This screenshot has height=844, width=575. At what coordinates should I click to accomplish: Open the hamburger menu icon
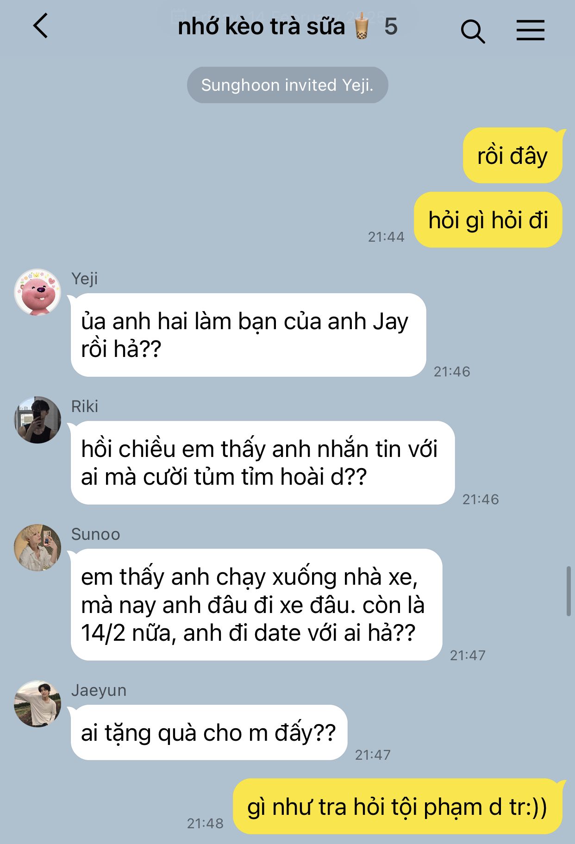(530, 30)
